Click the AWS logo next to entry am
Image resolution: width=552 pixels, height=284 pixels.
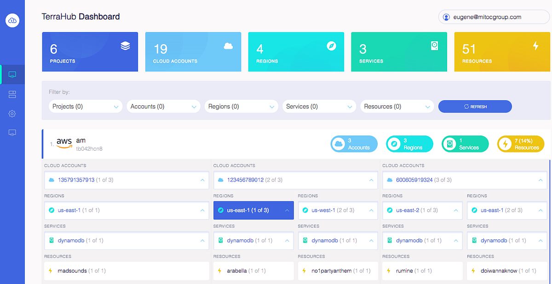pyautogui.click(x=65, y=142)
